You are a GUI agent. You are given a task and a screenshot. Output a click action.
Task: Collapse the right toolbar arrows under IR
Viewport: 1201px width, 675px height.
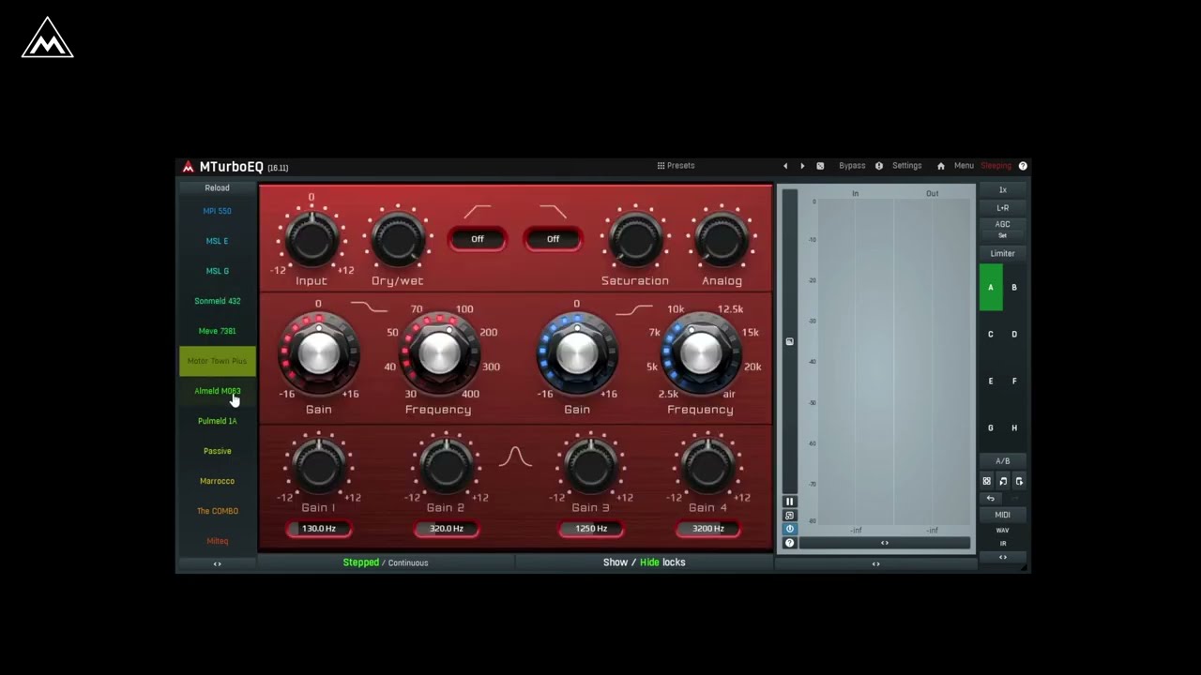coord(1002,558)
